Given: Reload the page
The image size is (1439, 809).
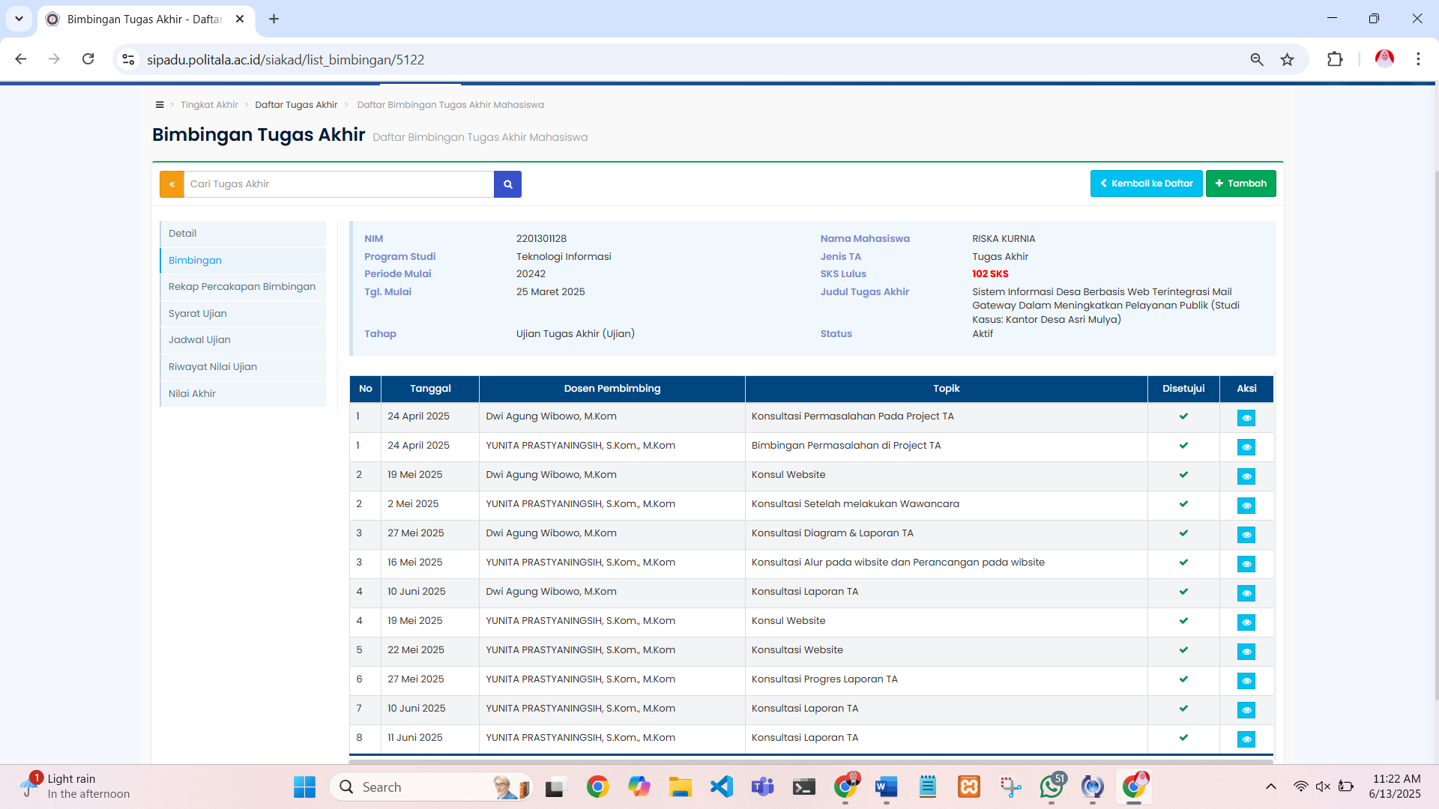Looking at the screenshot, I should click(x=88, y=59).
